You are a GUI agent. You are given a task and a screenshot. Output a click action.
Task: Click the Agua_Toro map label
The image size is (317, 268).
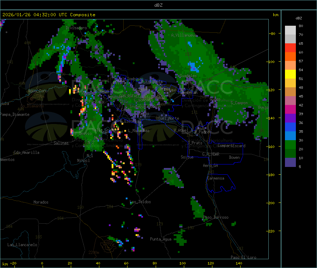pos(38,91)
